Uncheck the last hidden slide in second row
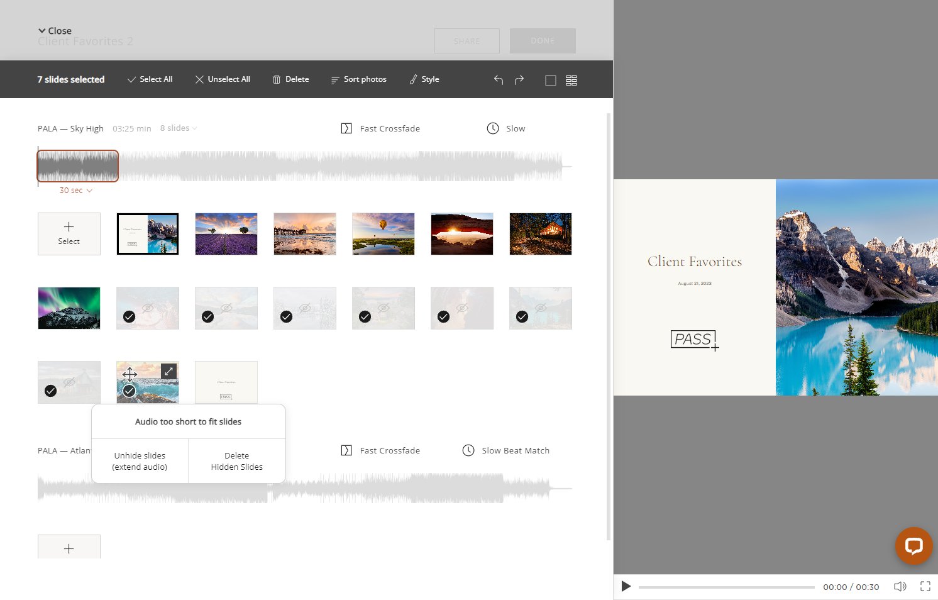The width and height of the screenshot is (938, 600). 522,317
